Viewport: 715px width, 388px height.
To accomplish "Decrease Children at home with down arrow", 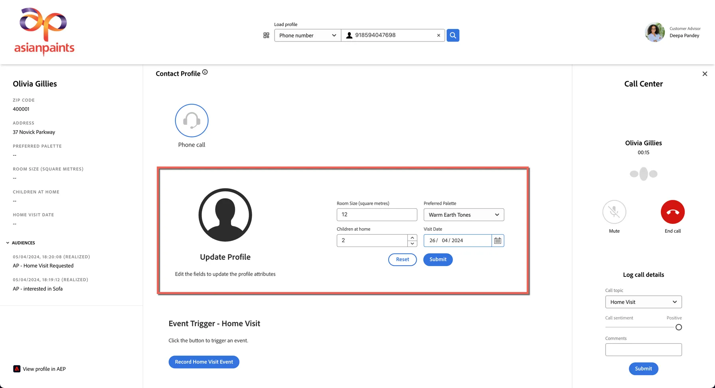I will pyautogui.click(x=412, y=243).
